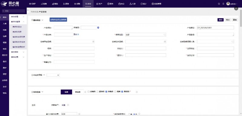Screen dimensions: 242x116
Task: Click the admin user avatar
Action: pyautogui.click(x=228, y=4)
